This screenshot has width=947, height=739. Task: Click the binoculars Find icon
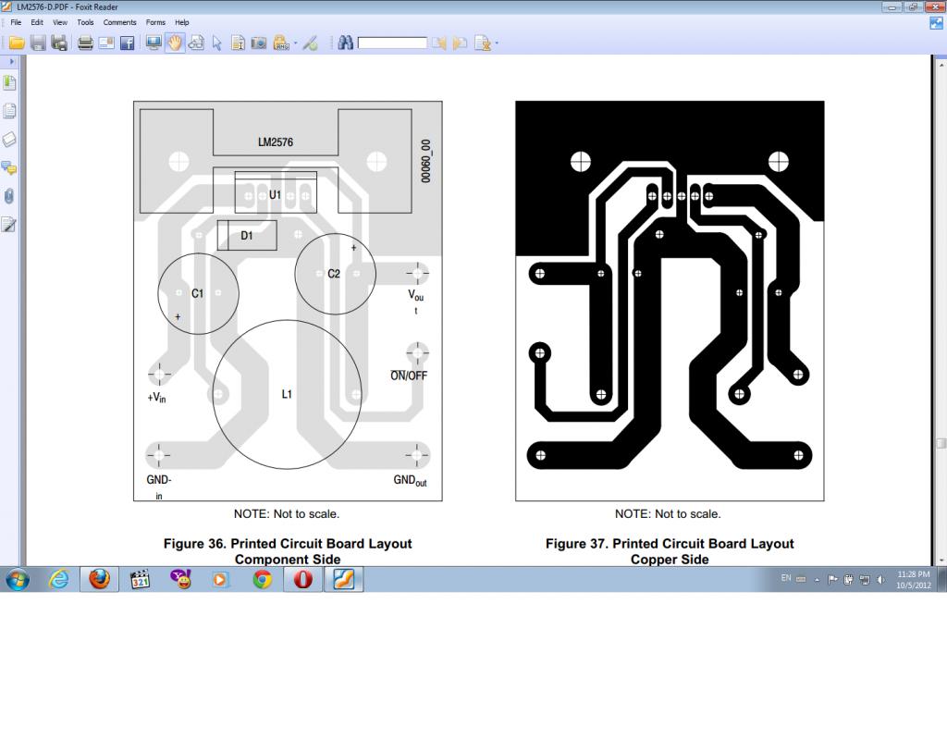[x=346, y=43]
